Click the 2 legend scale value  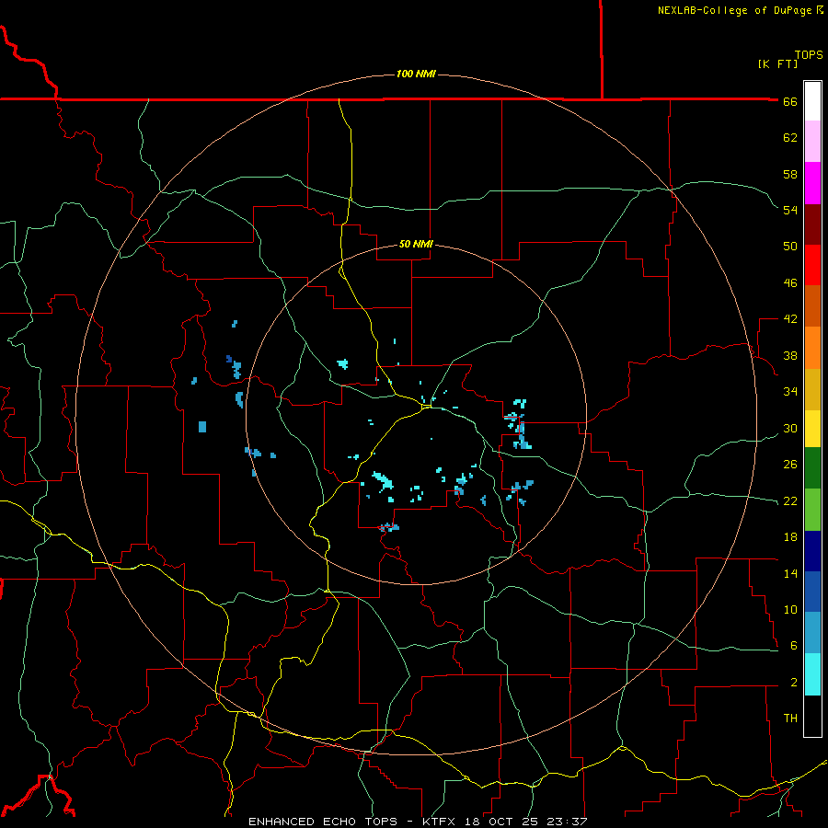click(794, 683)
